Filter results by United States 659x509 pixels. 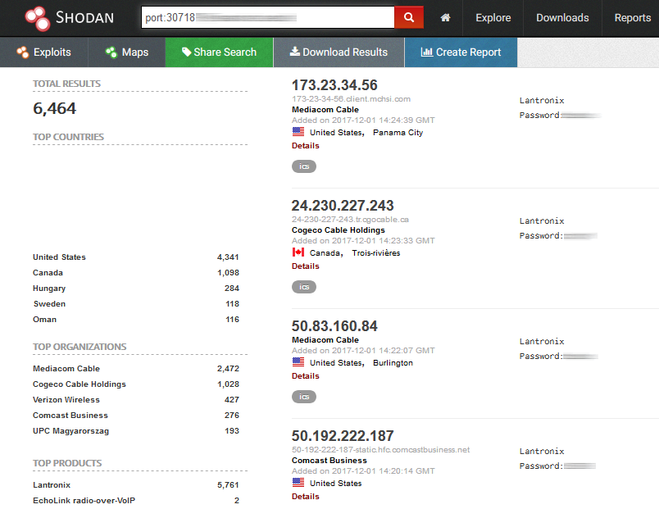pos(59,257)
